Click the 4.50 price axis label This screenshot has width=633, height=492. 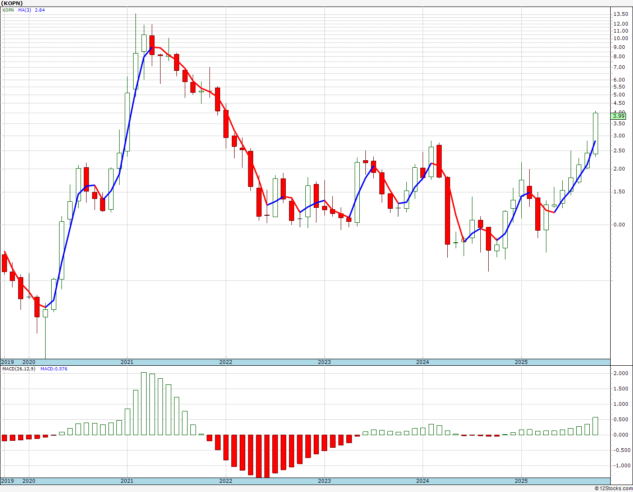[619, 103]
